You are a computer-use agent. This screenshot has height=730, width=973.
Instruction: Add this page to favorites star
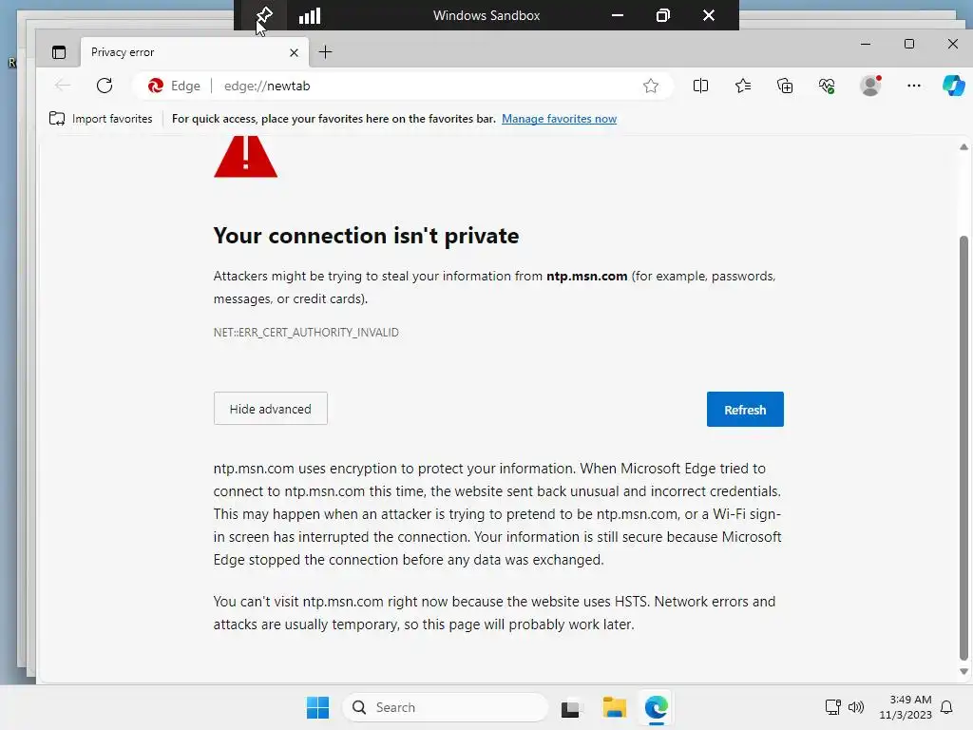[651, 86]
